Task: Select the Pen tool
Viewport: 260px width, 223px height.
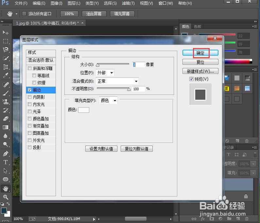Action: click(x=6, y=154)
